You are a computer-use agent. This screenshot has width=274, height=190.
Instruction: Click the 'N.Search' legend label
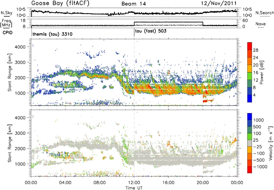coord(264,13)
